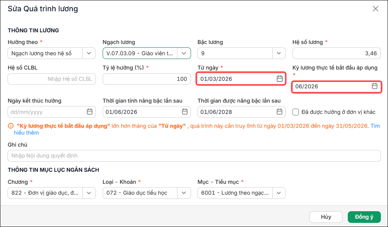Click Bậc lương value 9
The width and height of the screenshot is (388, 227).
[203, 53]
